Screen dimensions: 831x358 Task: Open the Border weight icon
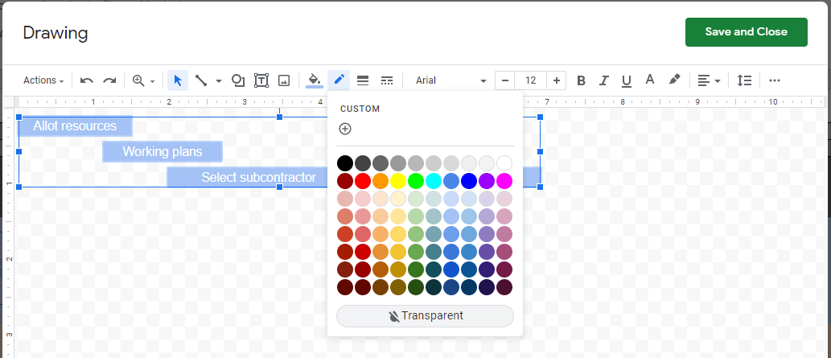(x=363, y=80)
